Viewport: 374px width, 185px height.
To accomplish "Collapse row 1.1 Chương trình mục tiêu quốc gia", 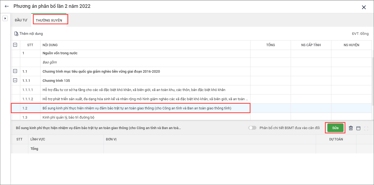I will coord(15,71).
